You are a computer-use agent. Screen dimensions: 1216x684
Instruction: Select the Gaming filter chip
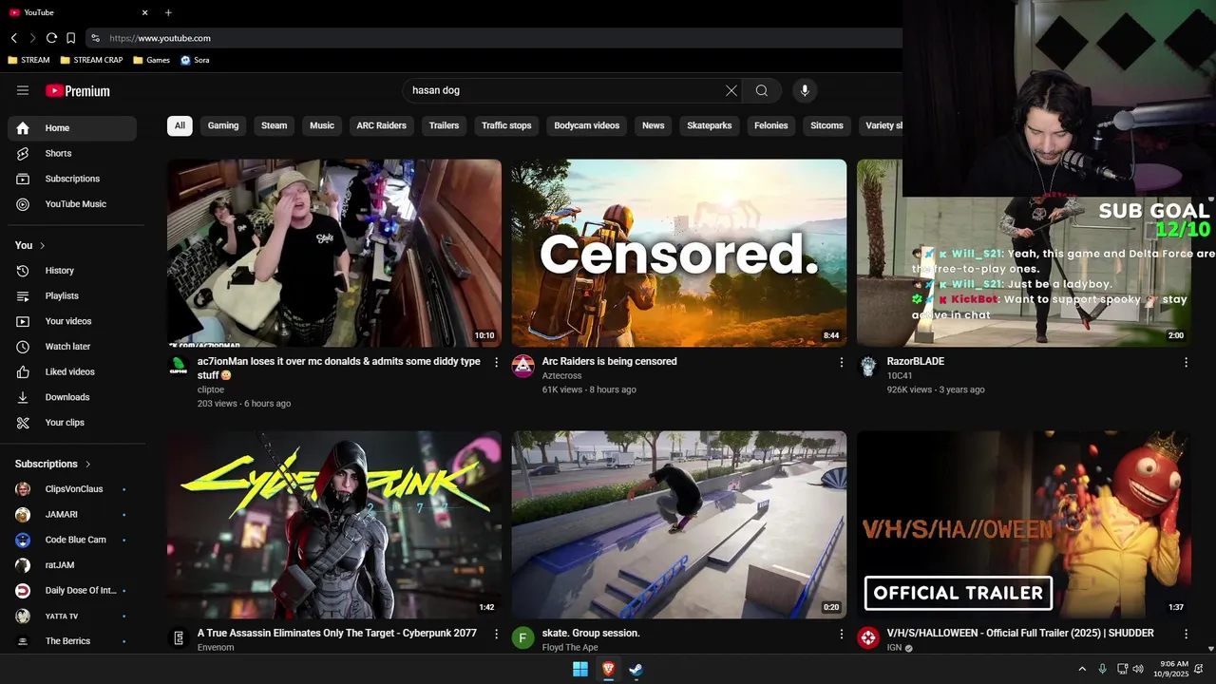pyautogui.click(x=223, y=125)
